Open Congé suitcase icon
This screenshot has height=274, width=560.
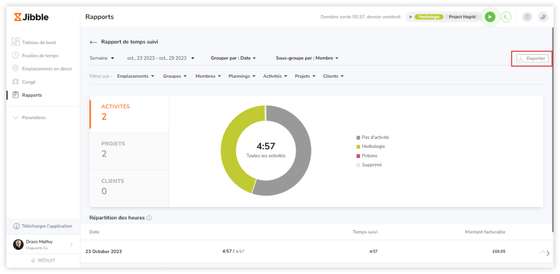pos(15,82)
